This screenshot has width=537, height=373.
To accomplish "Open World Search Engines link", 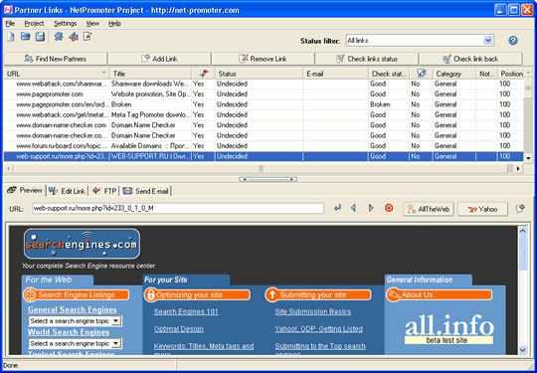I will tap(69, 332).
